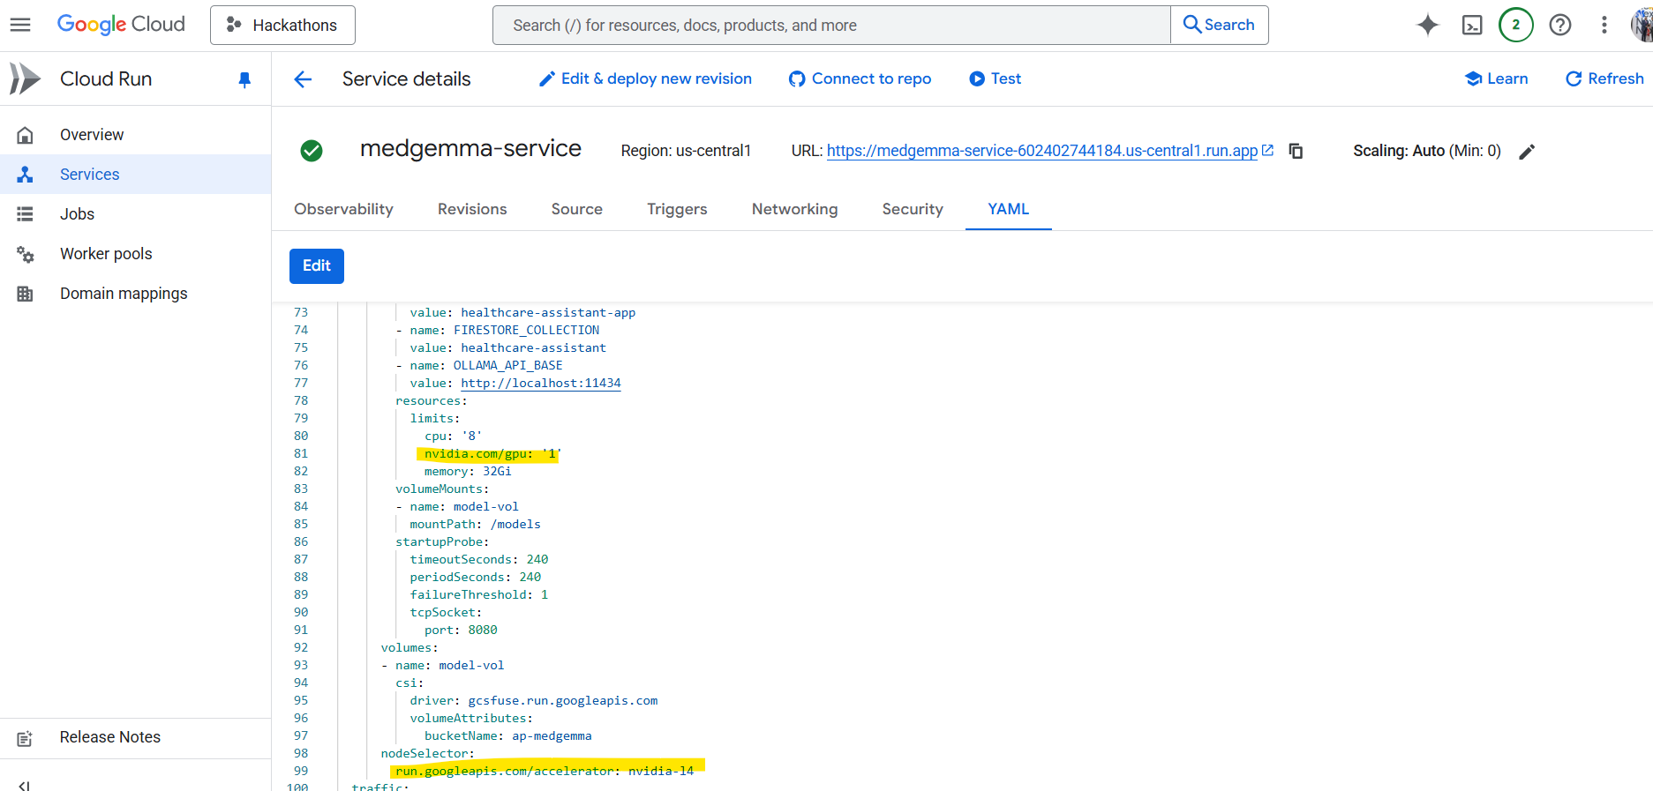Image resolution: width=1653 pixels, height=791 pixels.
Task: Collapse the sidebar navigation panel
Action: click(25, 785)
